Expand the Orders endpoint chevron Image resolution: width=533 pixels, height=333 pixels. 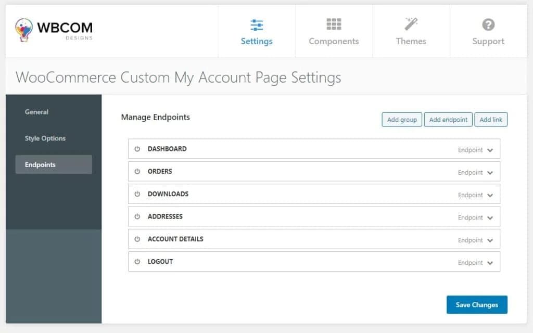(x=490, y=173)
